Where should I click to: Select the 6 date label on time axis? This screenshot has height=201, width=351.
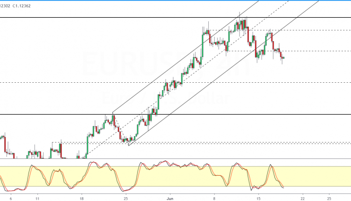point(11,199)
